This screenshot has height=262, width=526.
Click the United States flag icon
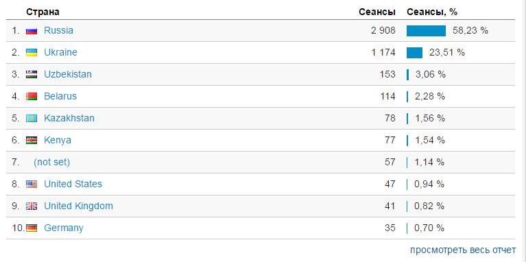(32, 184)
